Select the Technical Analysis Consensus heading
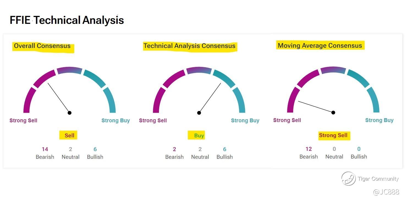The image size is (407, 201). [x=189, y=46]
